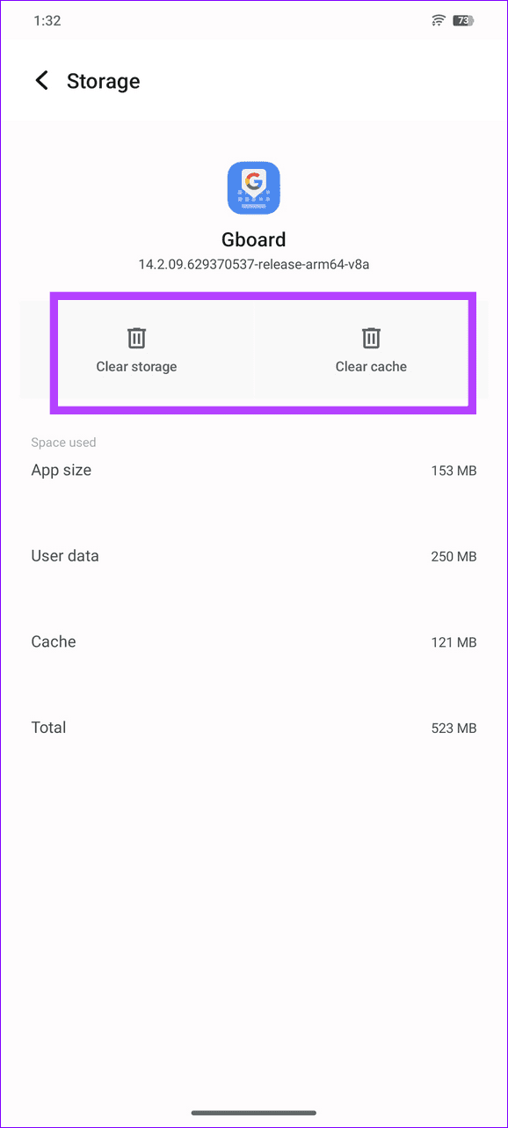Tap the Storage screen title
Screen dimensions: 508x1128
(103, 81)
